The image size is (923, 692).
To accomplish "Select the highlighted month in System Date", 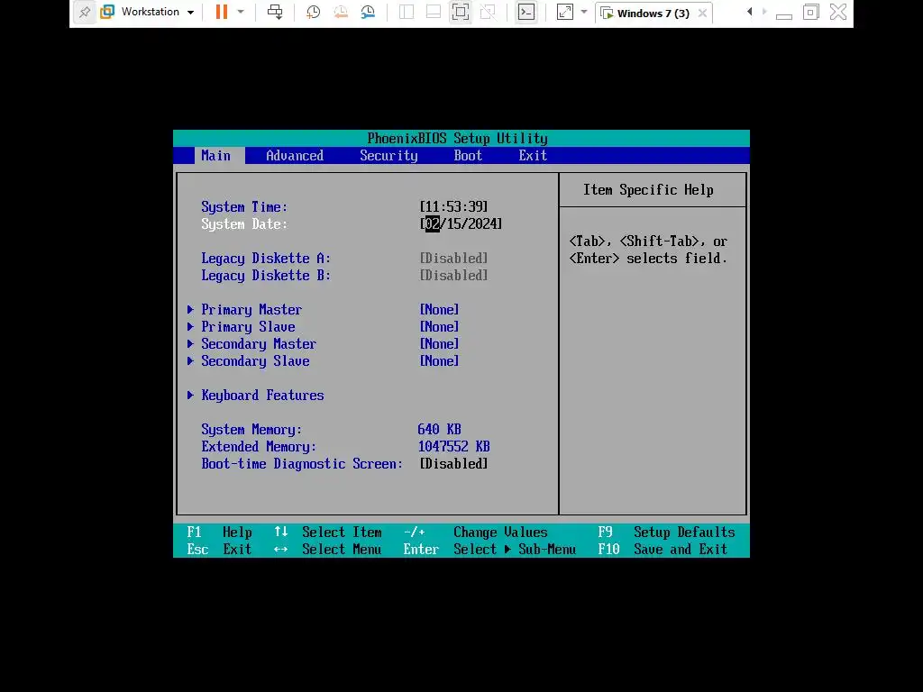I will pyautogui.click(x=432, y=223).
